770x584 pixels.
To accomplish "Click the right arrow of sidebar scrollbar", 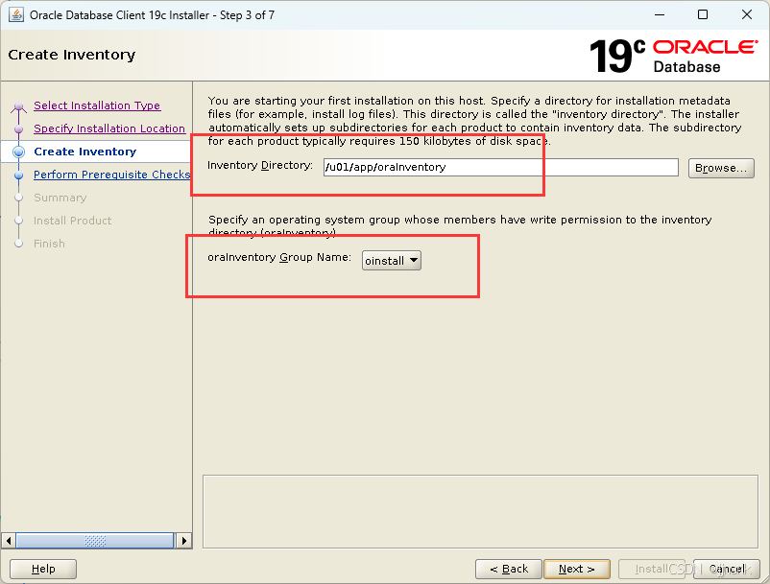I will [x=183, y=541].
